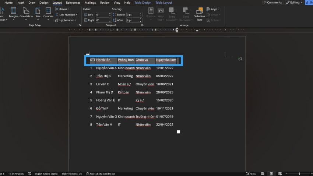Click the table resize handle
313x176 pixels.
click(178, 132)
